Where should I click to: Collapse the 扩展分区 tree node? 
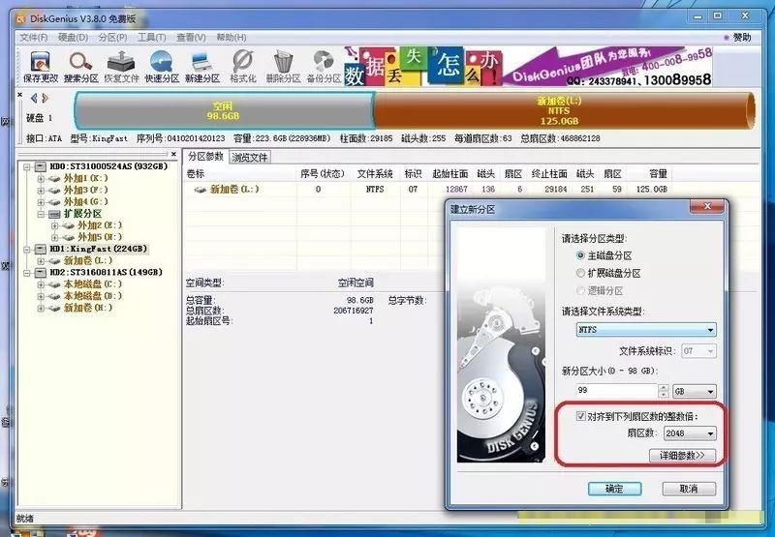click(41, 214)
